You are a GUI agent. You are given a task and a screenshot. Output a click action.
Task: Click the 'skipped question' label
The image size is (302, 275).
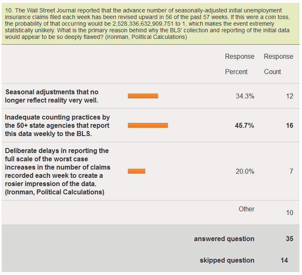[x=227, y=261]
